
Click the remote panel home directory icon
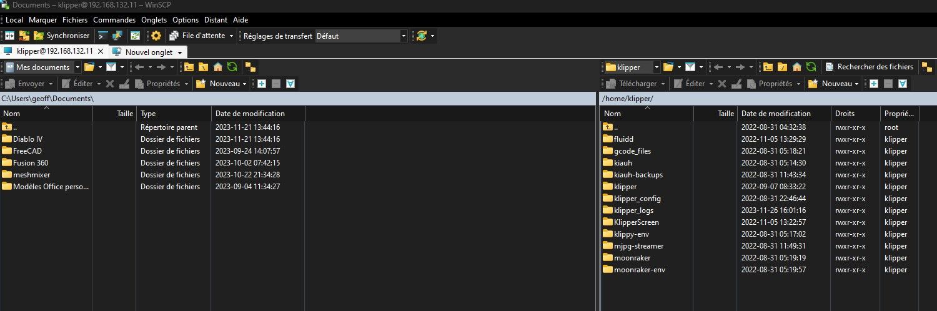(797, 67)
